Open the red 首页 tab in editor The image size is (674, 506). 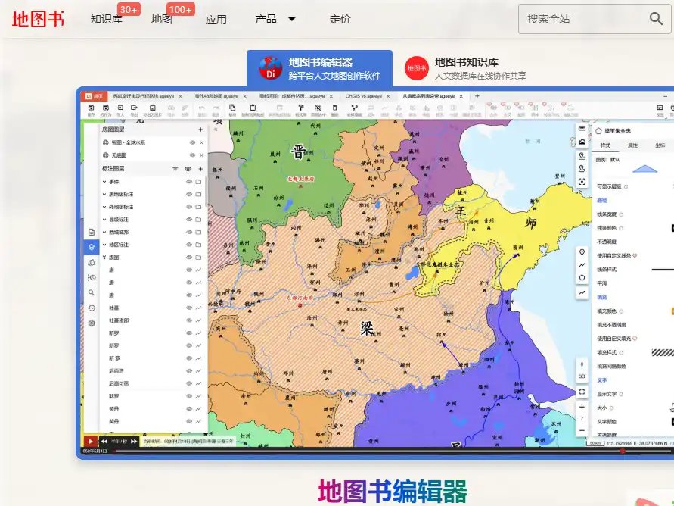[95, 96]
